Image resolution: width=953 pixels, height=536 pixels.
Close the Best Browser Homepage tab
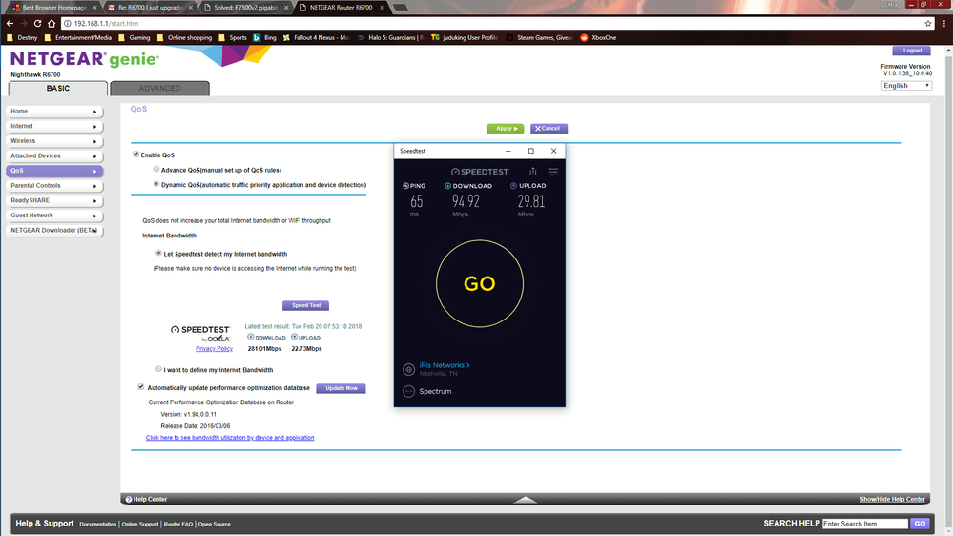click(94, 8)
